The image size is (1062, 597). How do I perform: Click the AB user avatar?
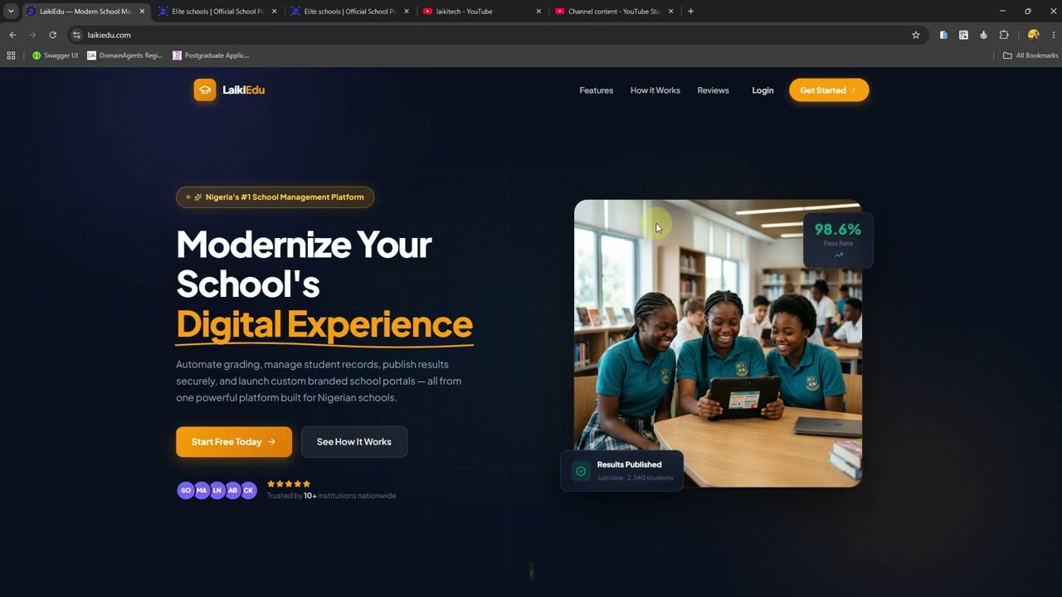[232, 490]
